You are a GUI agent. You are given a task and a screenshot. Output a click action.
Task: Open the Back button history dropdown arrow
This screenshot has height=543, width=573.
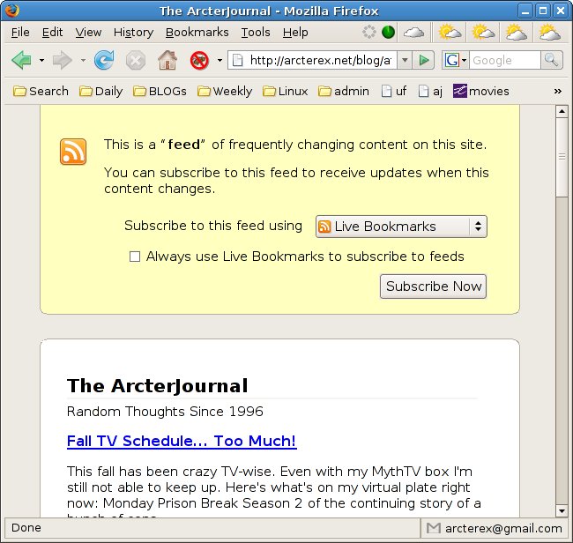click(41, 60)
